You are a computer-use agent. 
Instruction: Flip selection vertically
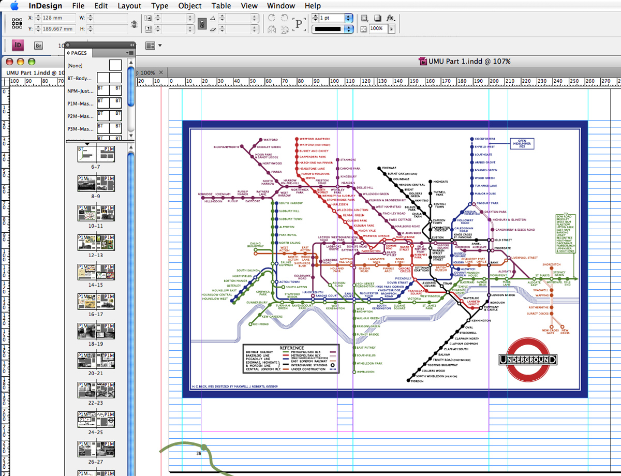coord(284,29)
